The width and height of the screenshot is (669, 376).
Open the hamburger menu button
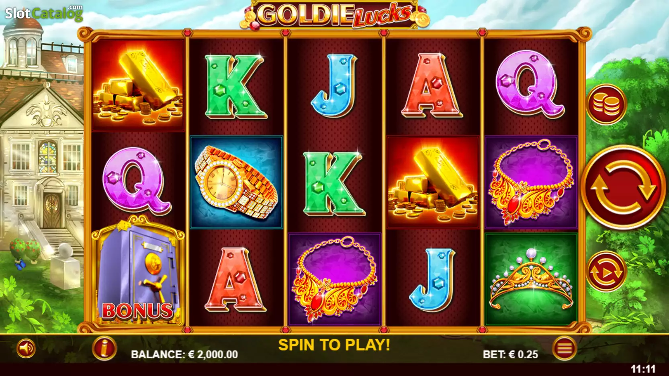pos(565,348)
